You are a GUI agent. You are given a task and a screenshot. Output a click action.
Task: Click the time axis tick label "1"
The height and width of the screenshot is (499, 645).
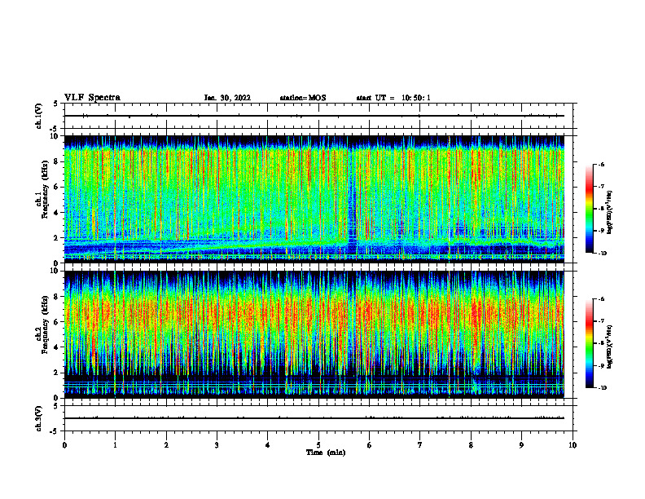(x=115, y=445)
